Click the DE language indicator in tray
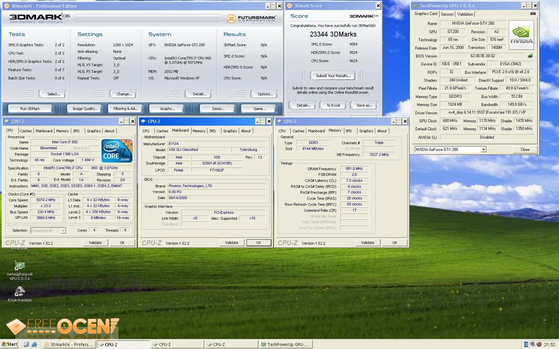The width and height of the screenshot is (559, 349). coord(526,344)
